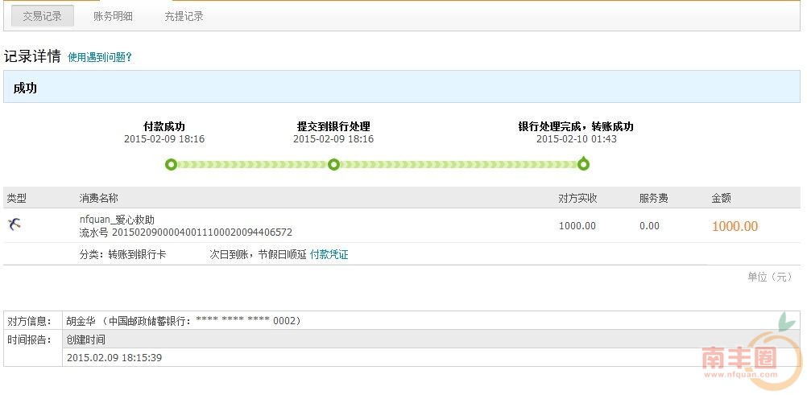Screen dimensions: 807x395
Task: Click the final green progress circle marker
Action: 584,165
